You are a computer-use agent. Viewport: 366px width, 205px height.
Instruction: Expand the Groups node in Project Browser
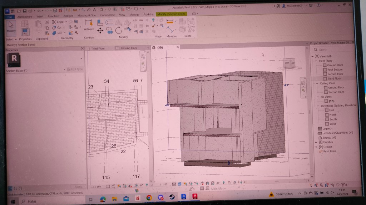coord(316,147)
